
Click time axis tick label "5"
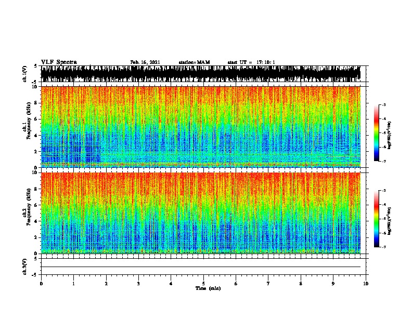click(203, 283)
